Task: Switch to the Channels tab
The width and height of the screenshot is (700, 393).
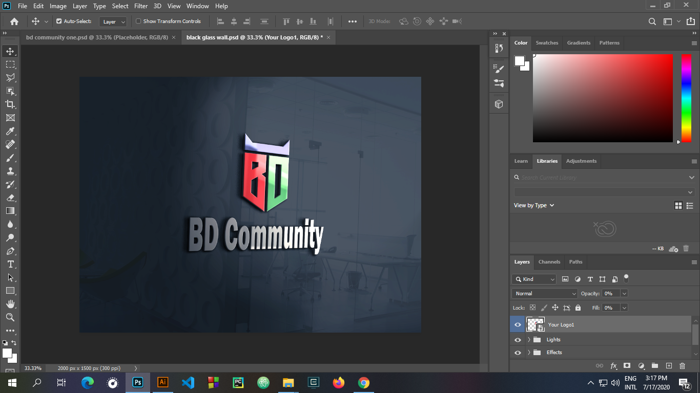Action: (x=549, y=262)
